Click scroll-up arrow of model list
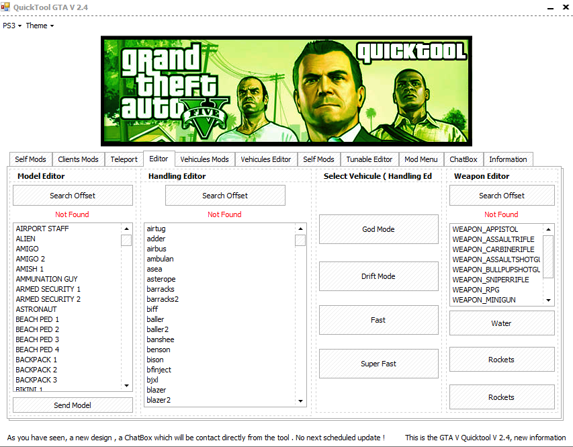Screen dimensions: 573x447 coord(126,229)
